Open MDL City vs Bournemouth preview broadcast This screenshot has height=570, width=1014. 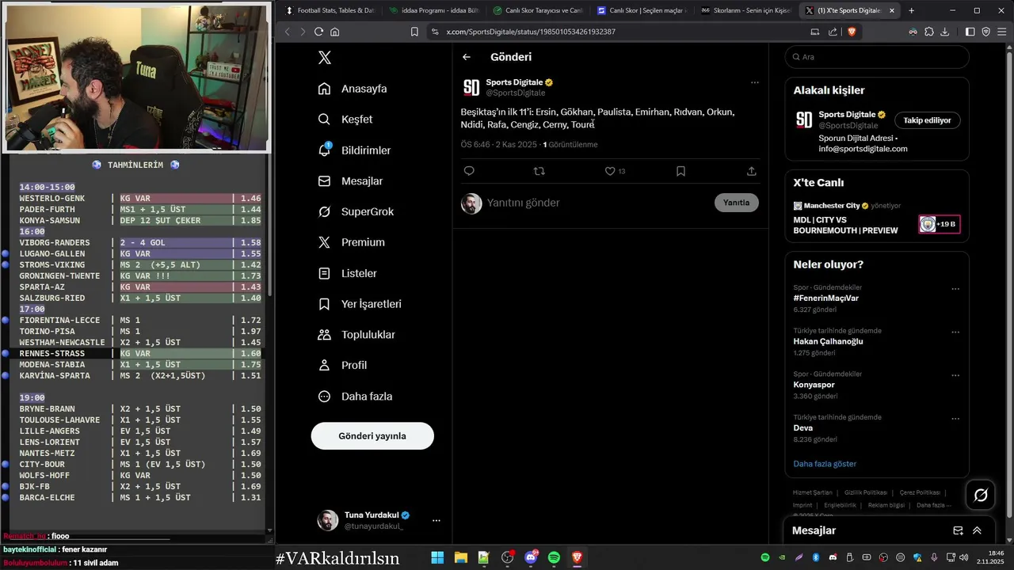click(845, 226)
